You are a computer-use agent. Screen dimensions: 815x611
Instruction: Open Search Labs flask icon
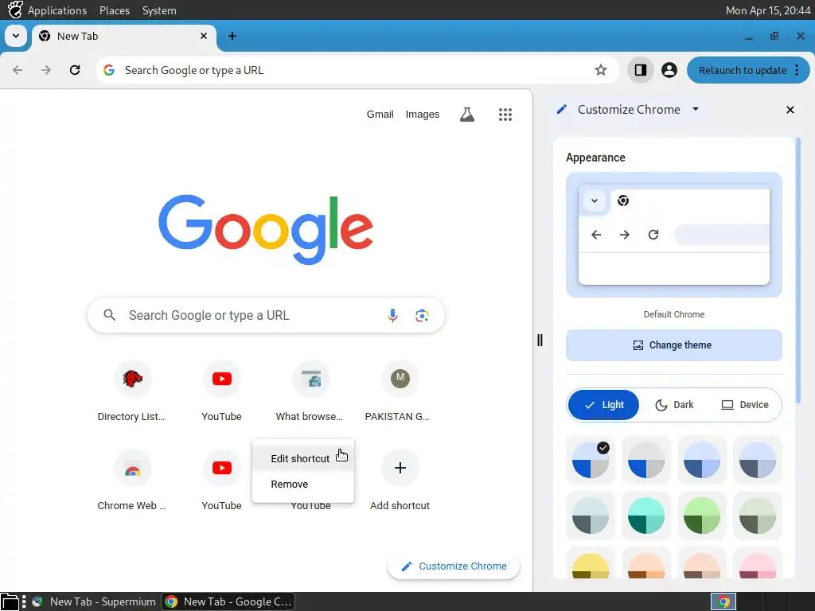pos(466,115)
